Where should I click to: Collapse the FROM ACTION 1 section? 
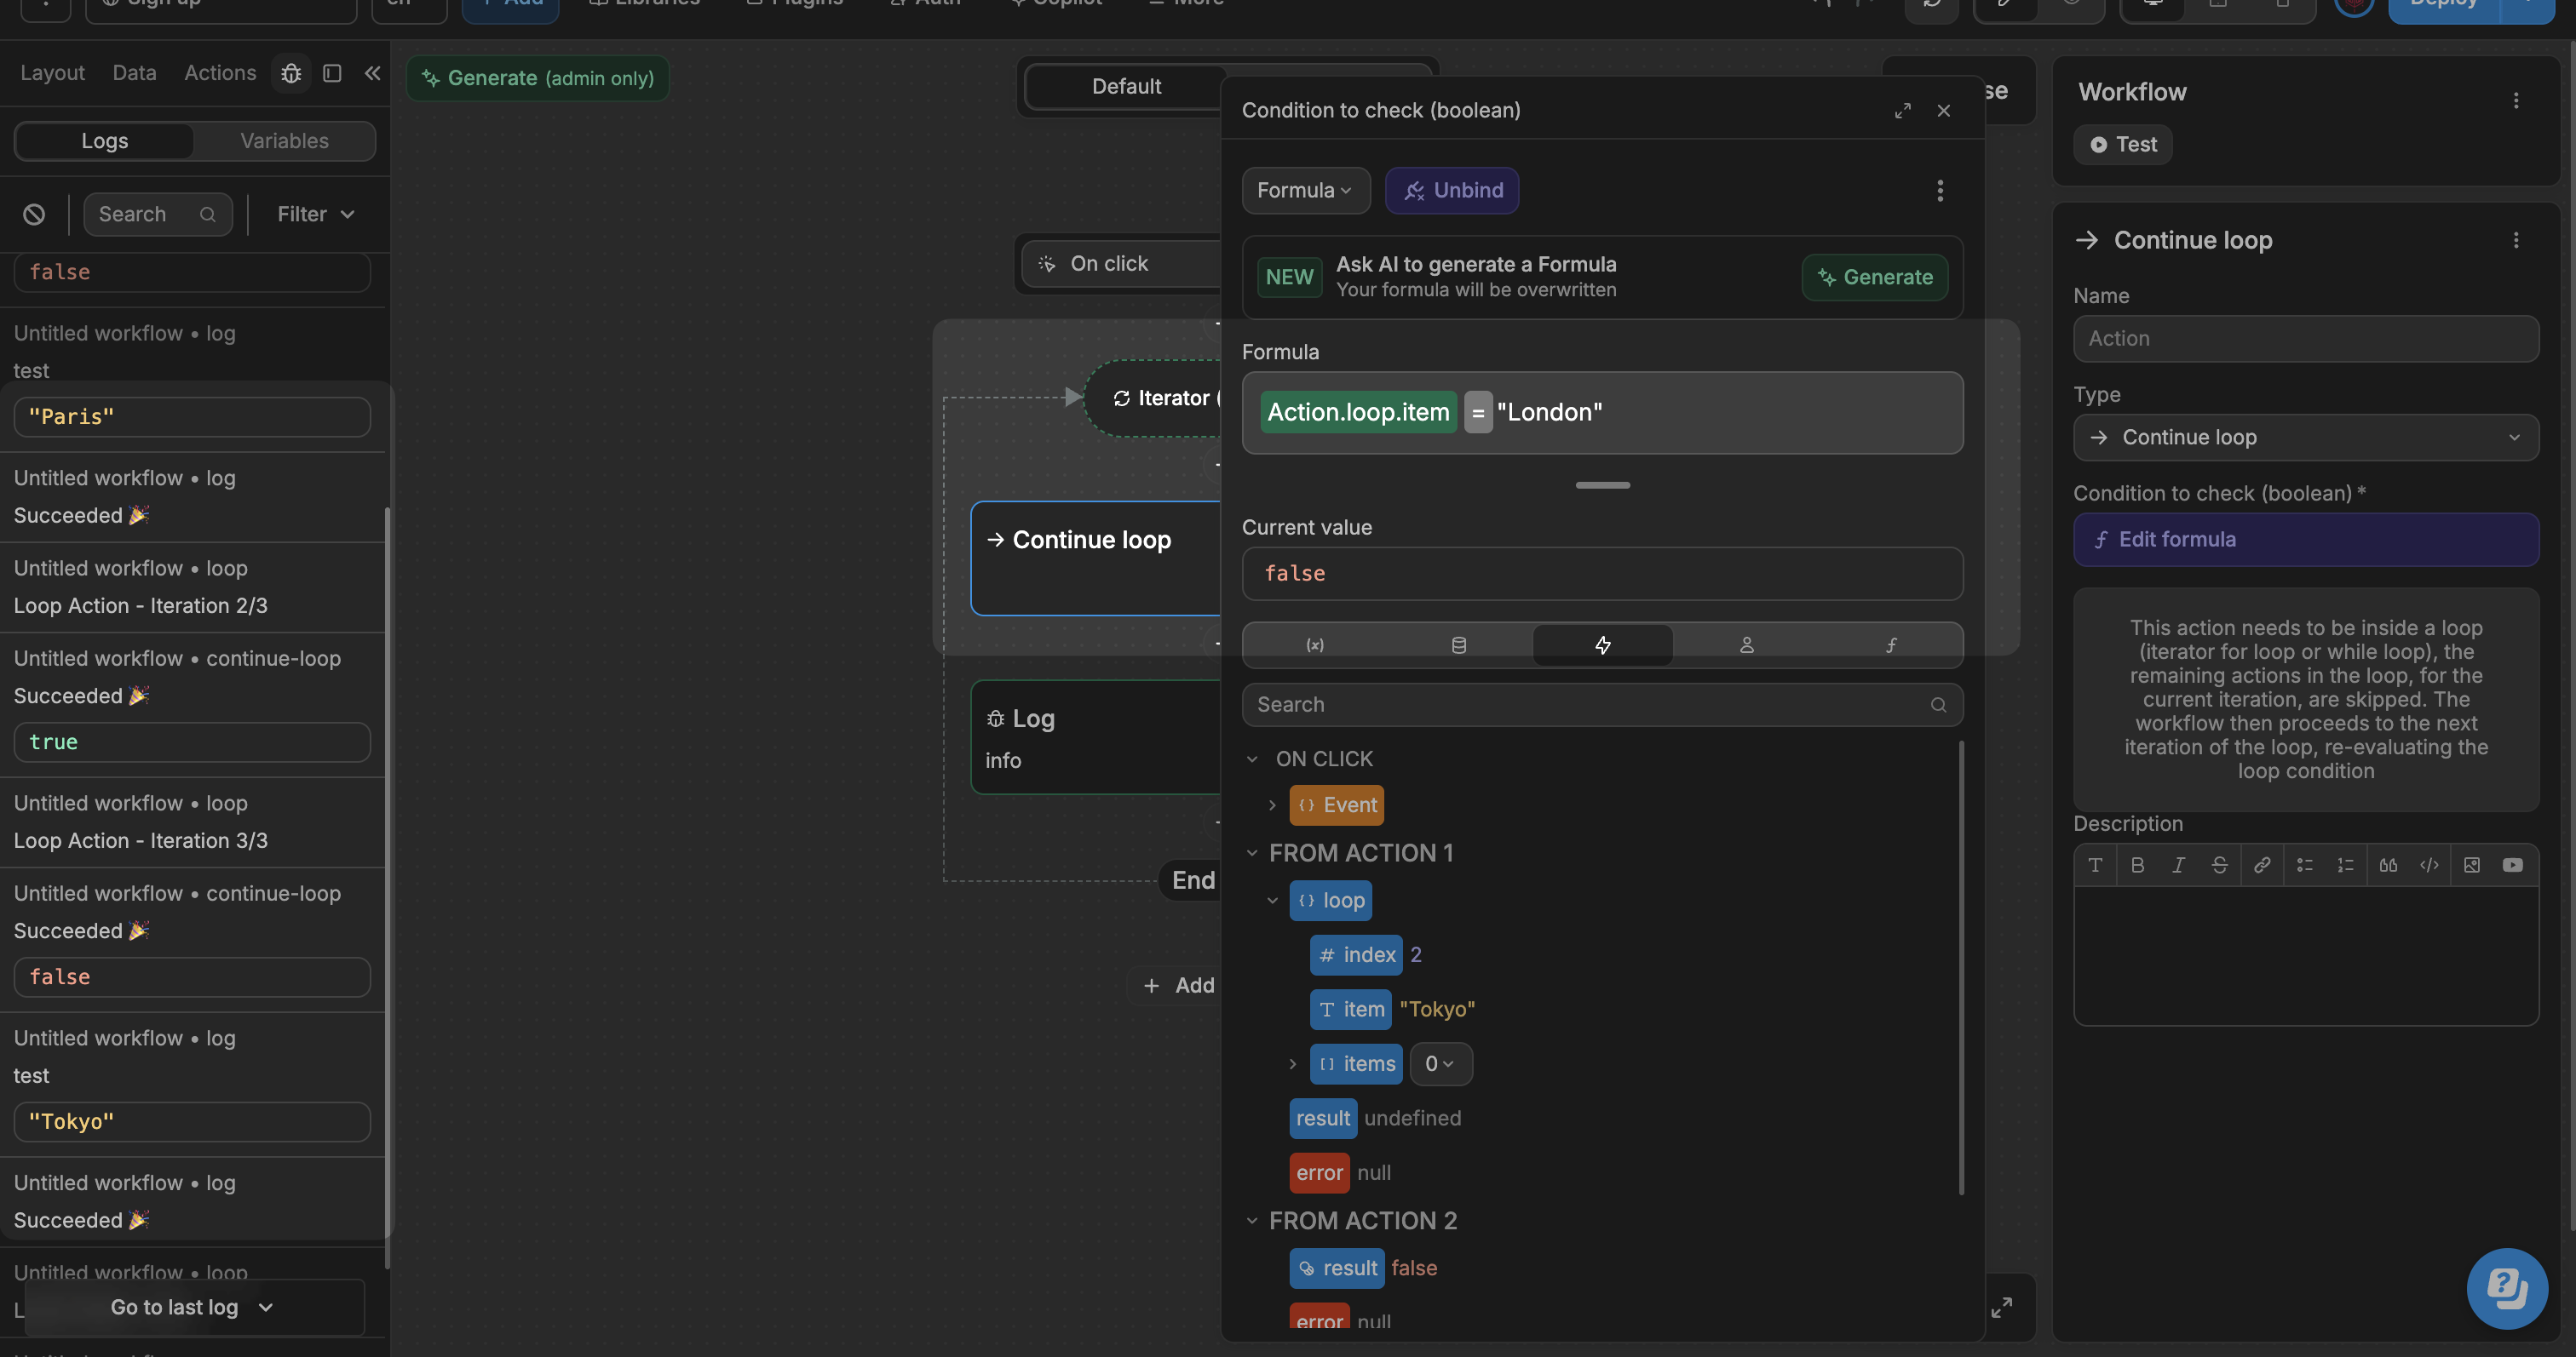point(1251,852)
